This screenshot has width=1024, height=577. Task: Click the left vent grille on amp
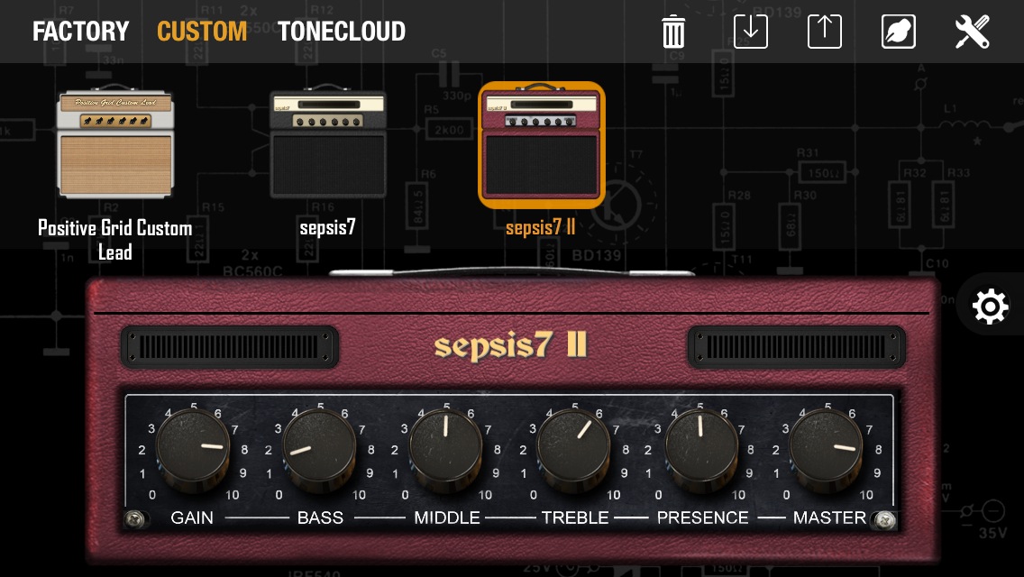(x=229, y=347)
